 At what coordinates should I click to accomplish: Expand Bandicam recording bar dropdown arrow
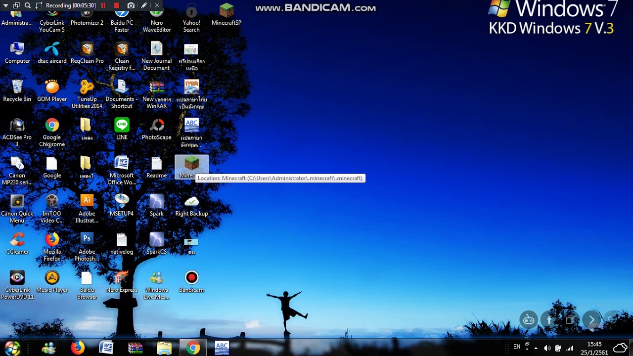(x=6, y=5)
